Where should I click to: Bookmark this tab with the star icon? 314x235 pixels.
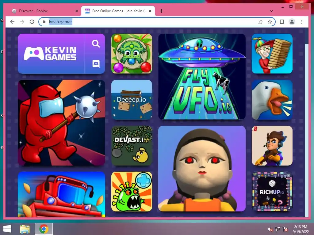coord(270,22)
